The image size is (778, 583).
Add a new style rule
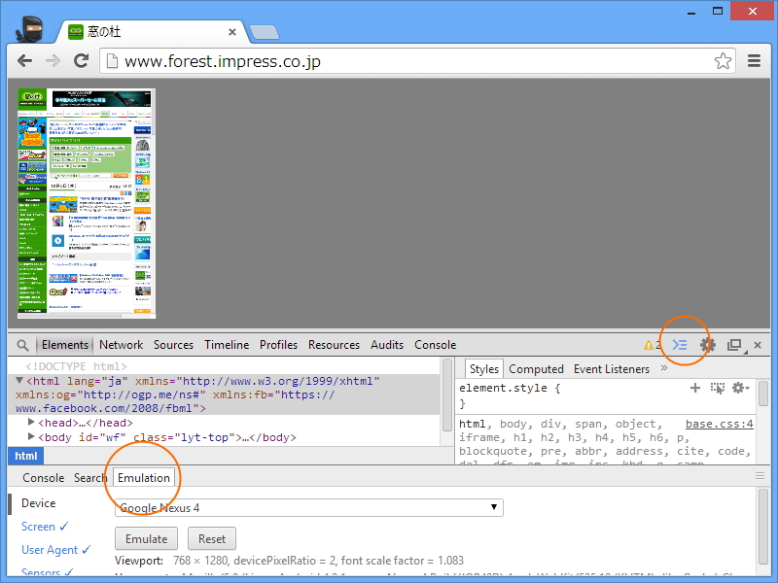695,388
